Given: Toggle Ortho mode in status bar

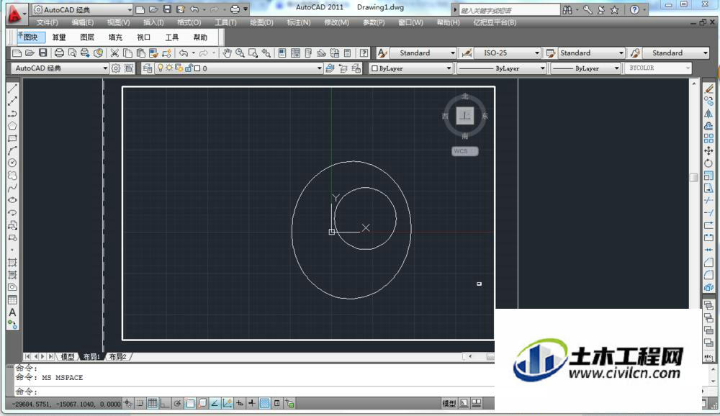Looking at the screenshot, I should point(165,404).
